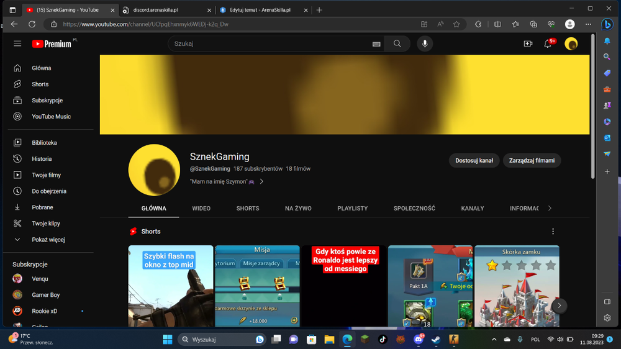621x349 pixels.
Task: Open YouTube Music from the sidebar
Action: click(x=51, y=117)
